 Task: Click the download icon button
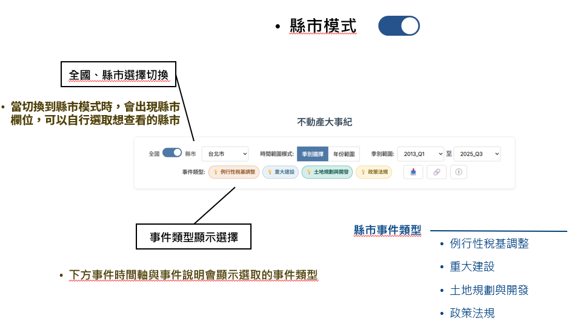point(413,172)
